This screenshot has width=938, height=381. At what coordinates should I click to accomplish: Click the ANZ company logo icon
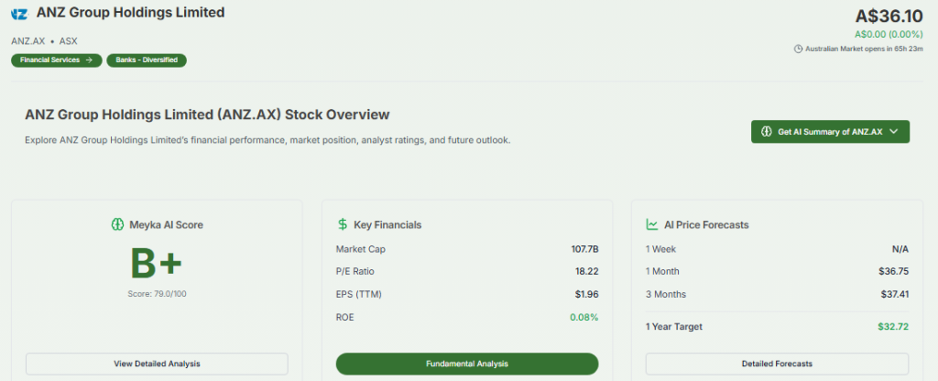[19, 15]
